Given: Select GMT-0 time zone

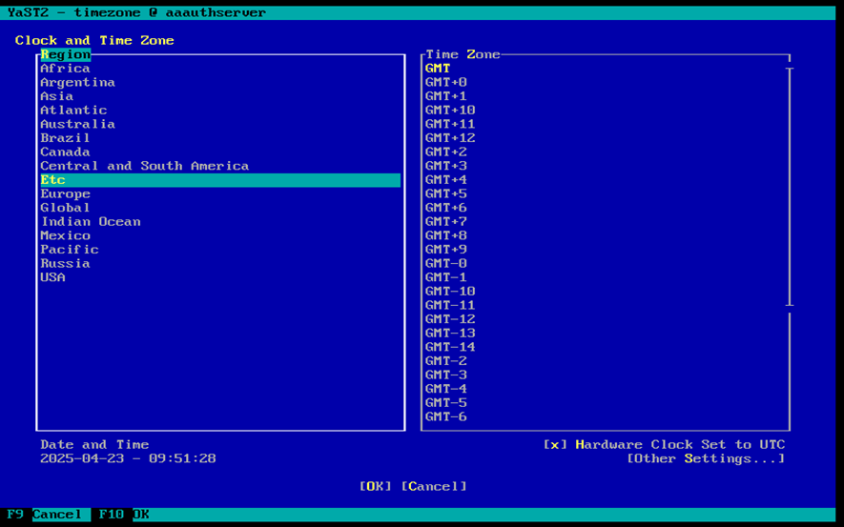Looking at the screenshot, I should [446, 264].
